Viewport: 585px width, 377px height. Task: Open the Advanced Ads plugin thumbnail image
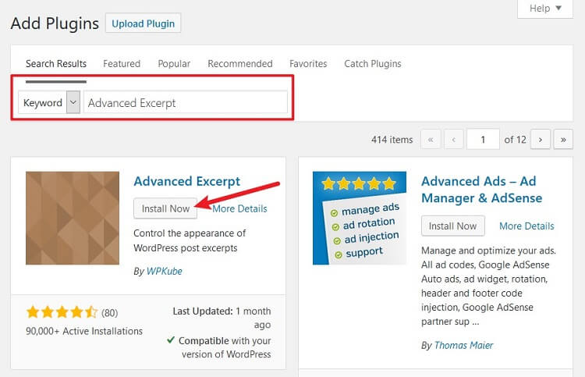click(360, 218)
